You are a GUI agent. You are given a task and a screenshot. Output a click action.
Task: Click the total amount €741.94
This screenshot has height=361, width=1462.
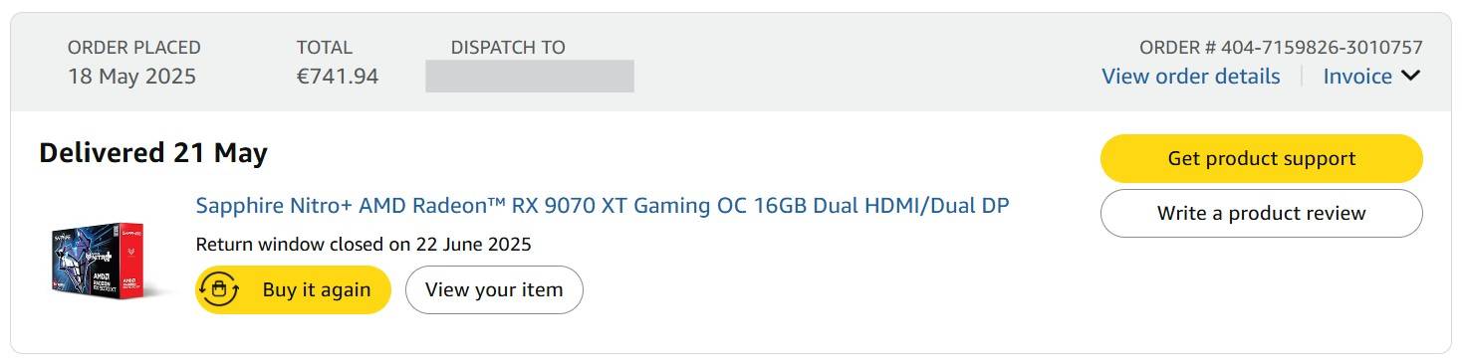click(x=338, y=77)
